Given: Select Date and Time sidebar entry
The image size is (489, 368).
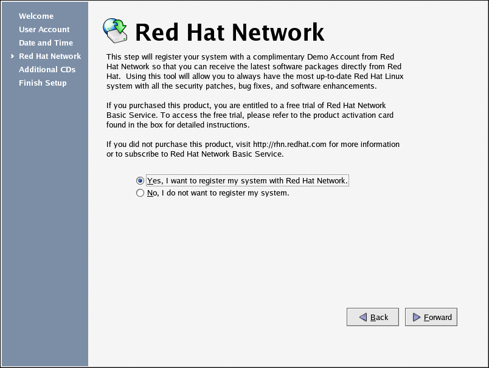Looking at the screenshot, I should pos(46,43).
